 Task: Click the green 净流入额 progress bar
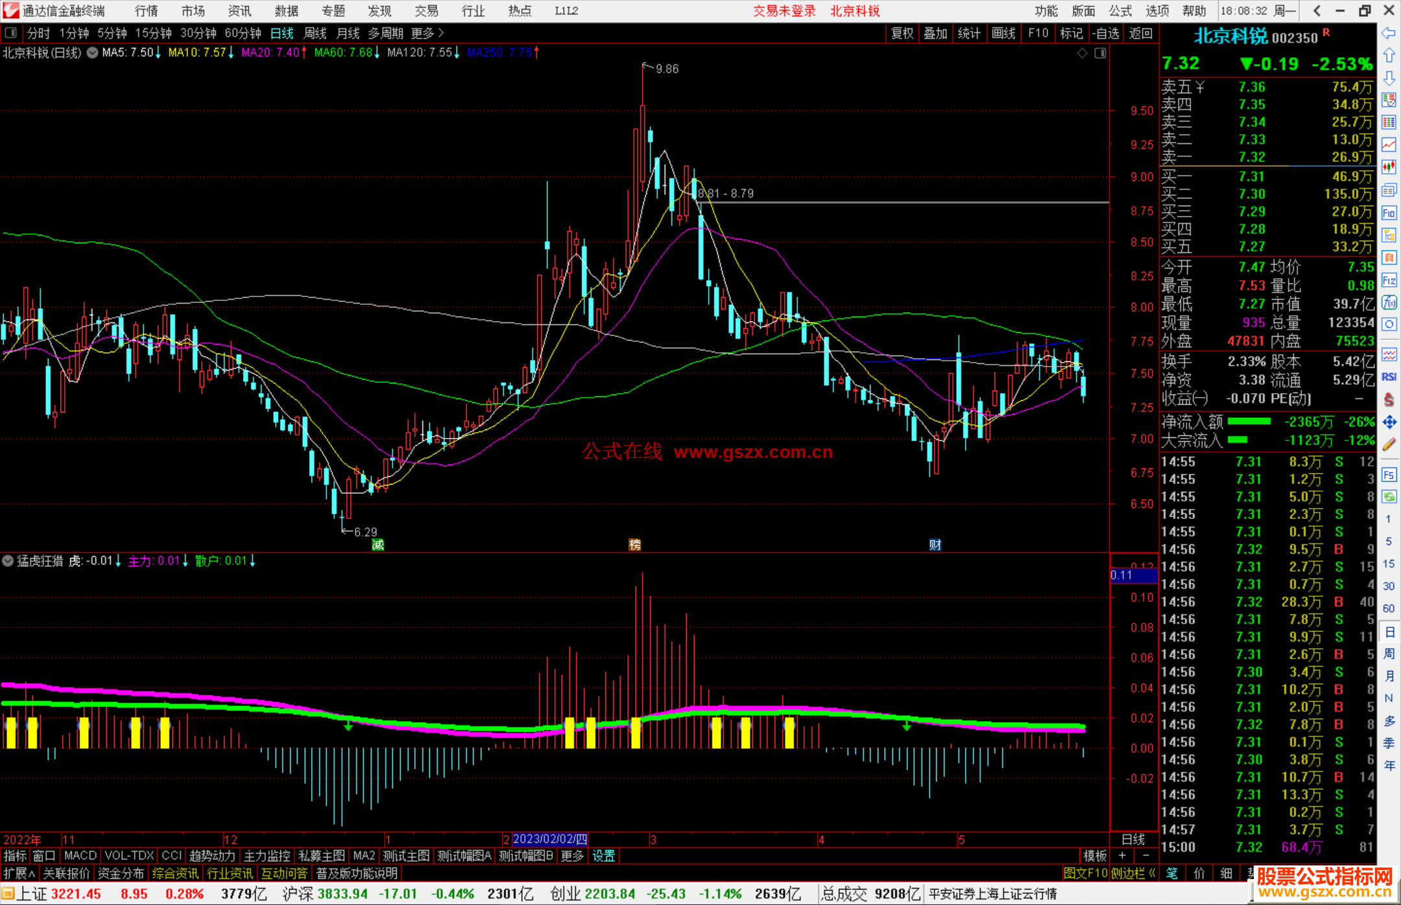[1249, 422]
